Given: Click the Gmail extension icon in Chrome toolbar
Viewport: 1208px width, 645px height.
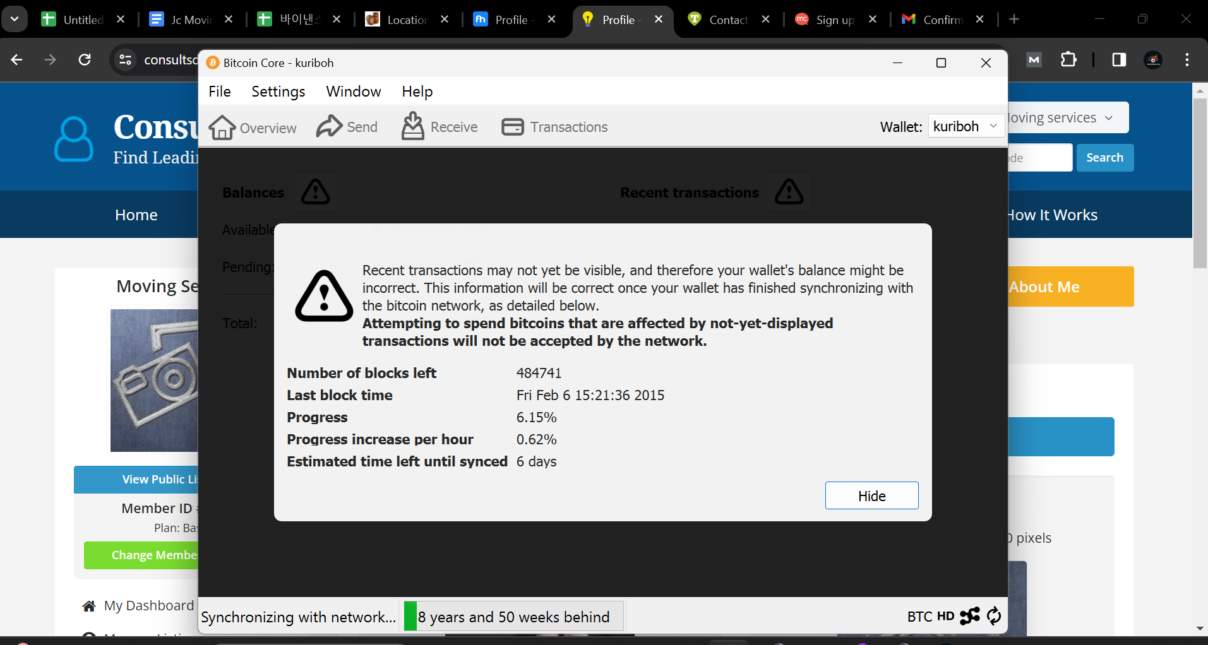Looking at the screenshot, I should (x=1034, y=60).
